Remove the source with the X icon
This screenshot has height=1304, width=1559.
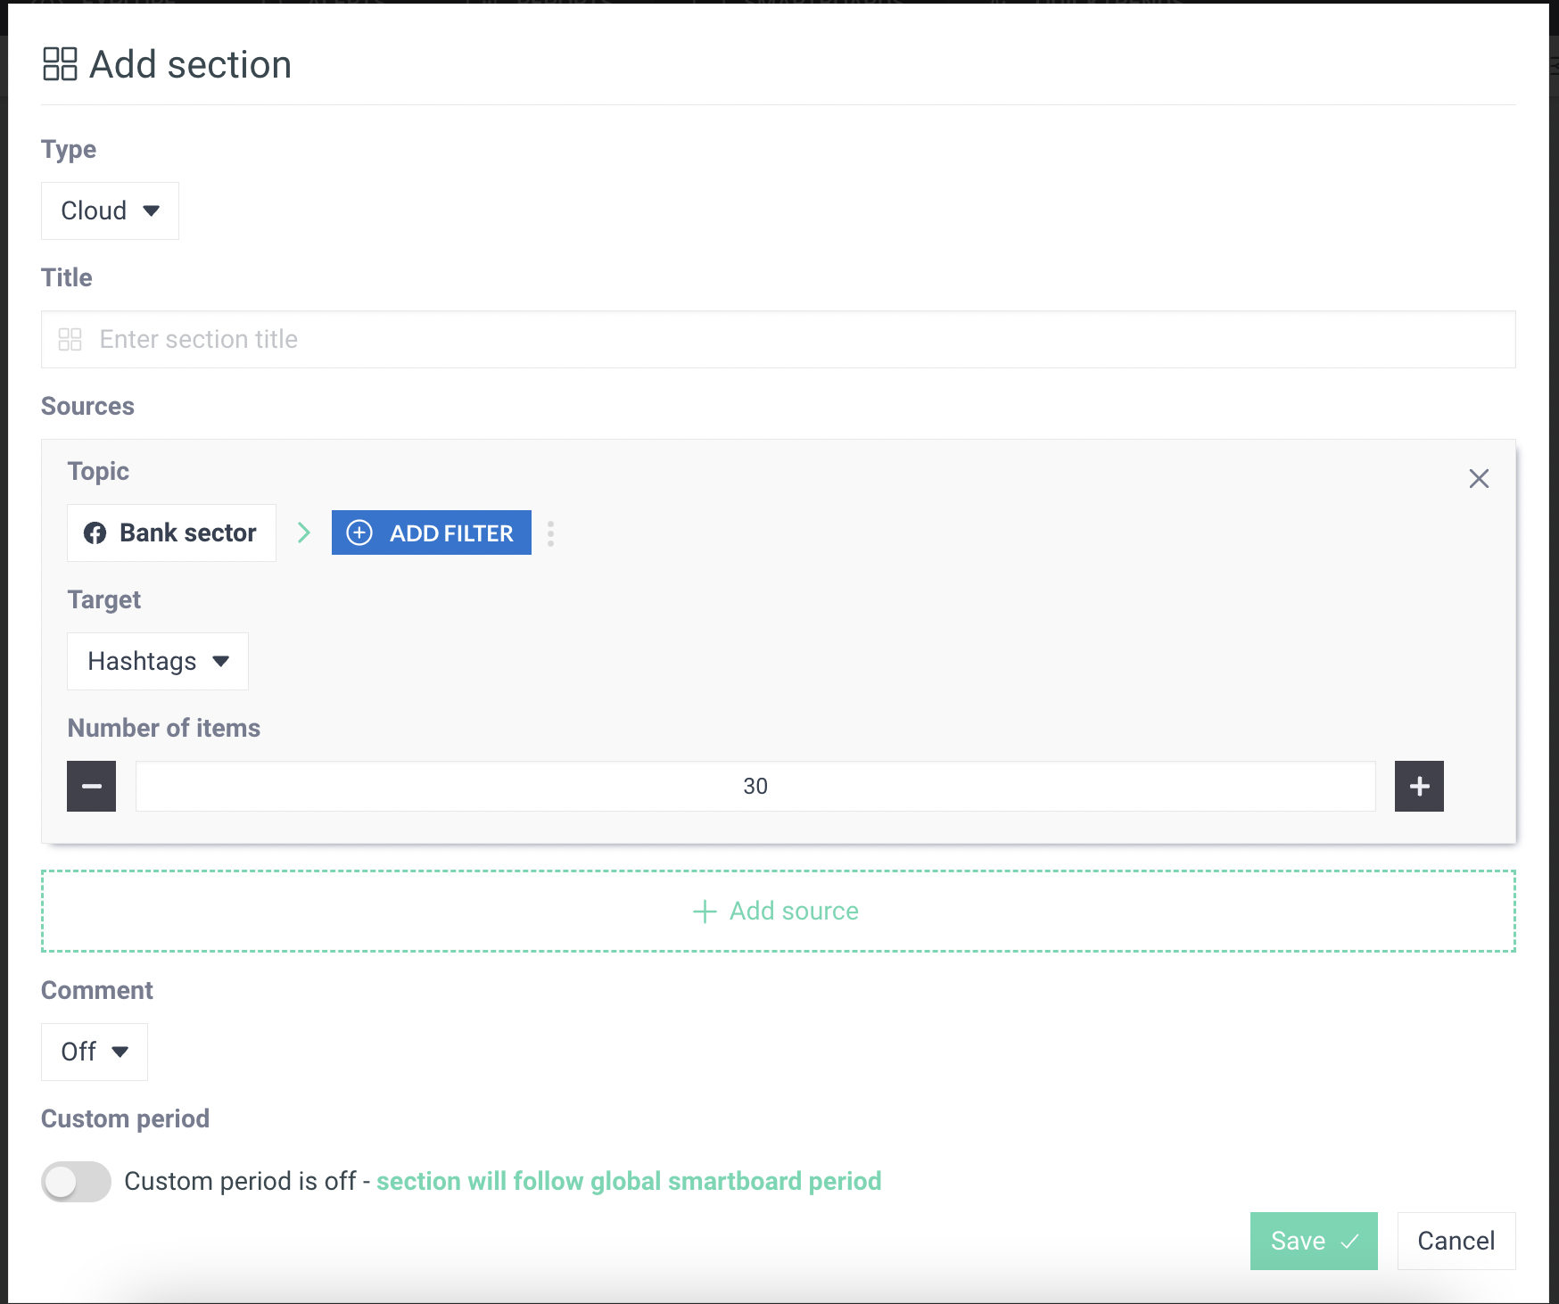1479,479
